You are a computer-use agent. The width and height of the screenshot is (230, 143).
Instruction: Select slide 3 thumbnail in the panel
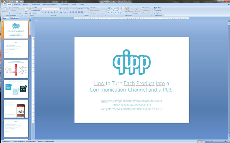pos(16,69)
